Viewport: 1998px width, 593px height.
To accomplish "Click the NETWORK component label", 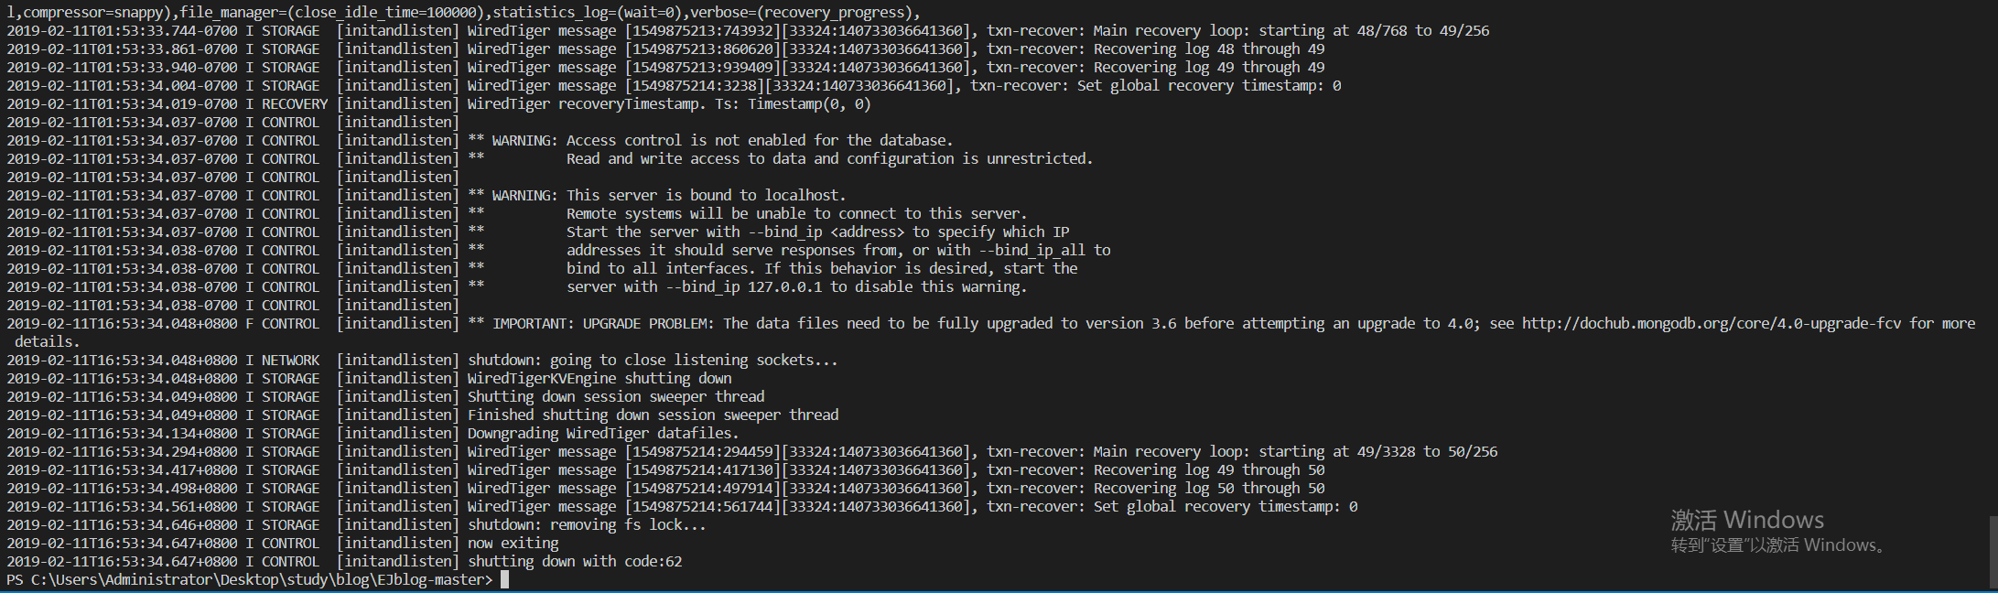I will 290,360.
